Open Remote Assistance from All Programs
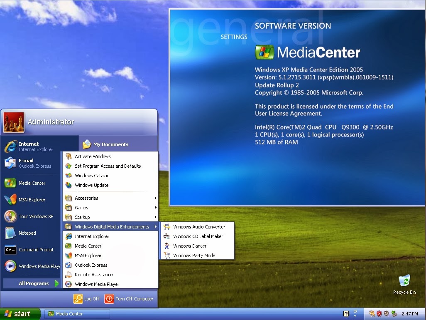 coord(110,275)
